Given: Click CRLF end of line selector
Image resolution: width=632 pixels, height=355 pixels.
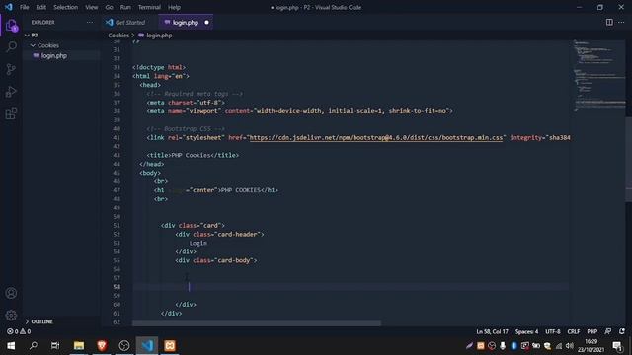Looking at the screenshot, I should click(x=573, y=331).
